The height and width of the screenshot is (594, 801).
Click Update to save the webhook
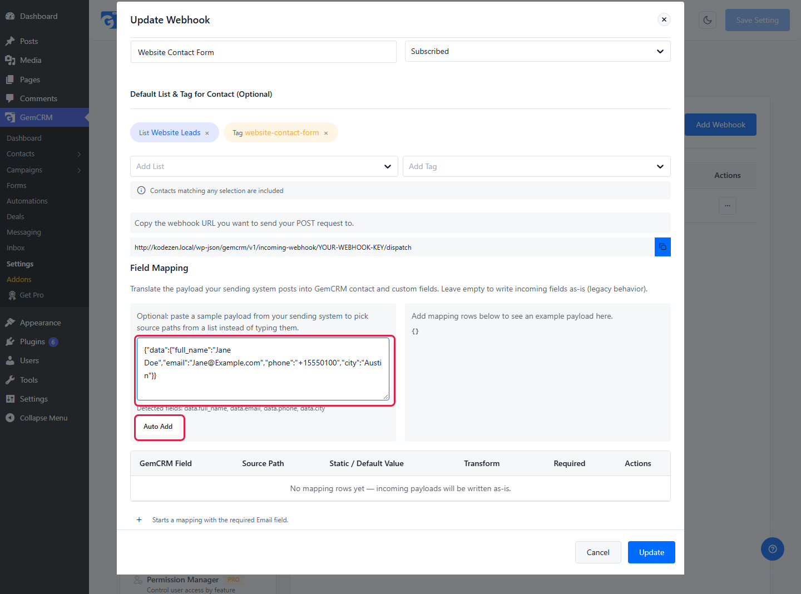pyautogui.click(x=651, y=552)
